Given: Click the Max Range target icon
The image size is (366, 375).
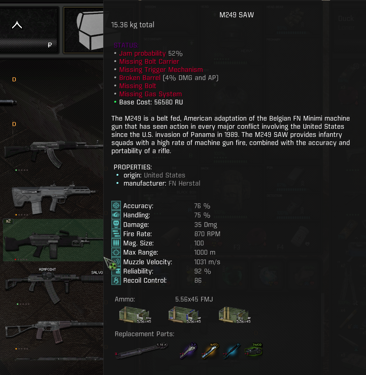Looking at the screenshot, I should [x=116, y=252].
